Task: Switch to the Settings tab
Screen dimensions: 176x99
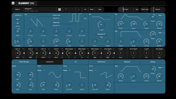Action: point(153,62)
